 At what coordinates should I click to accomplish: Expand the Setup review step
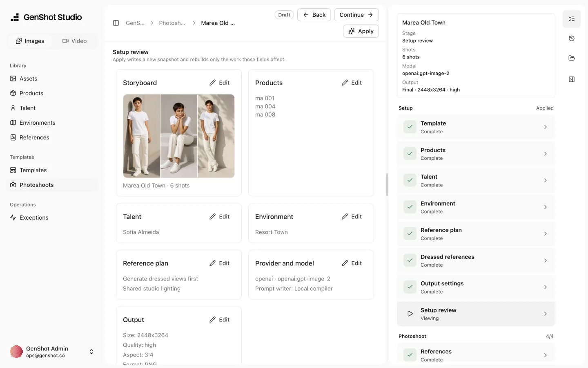[476, 314]
